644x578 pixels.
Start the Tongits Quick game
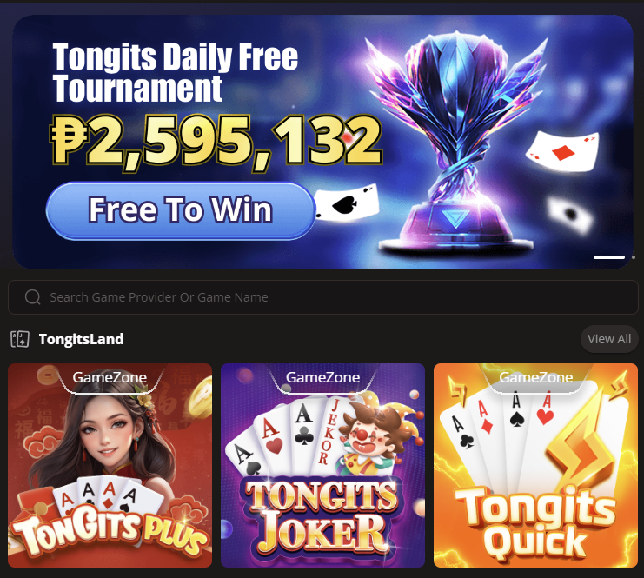(x=535, y=465)
